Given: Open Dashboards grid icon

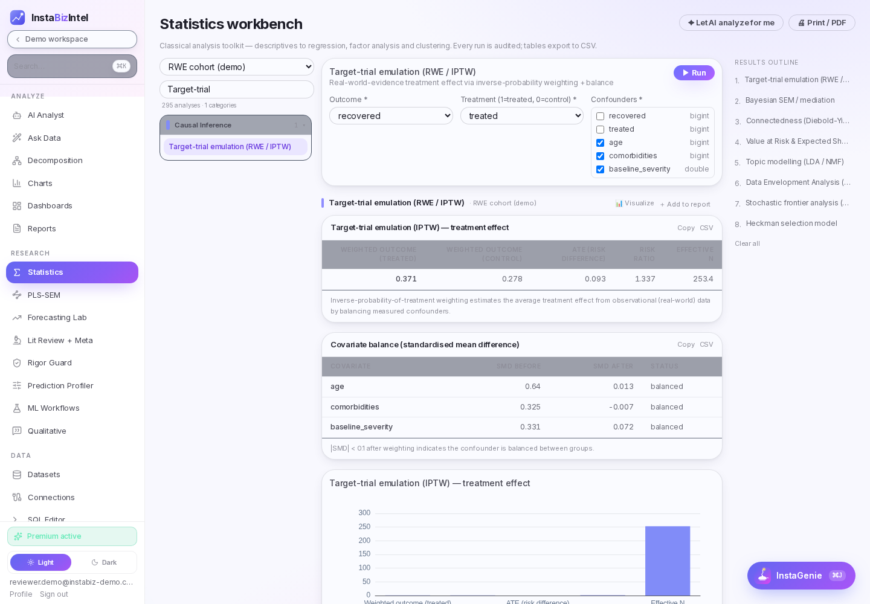Looking at the screenshot, I should coord(17,206).
